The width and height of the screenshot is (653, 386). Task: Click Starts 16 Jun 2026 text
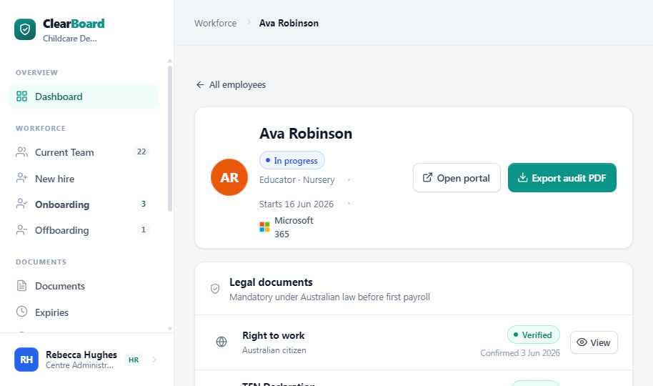point(296,204)
